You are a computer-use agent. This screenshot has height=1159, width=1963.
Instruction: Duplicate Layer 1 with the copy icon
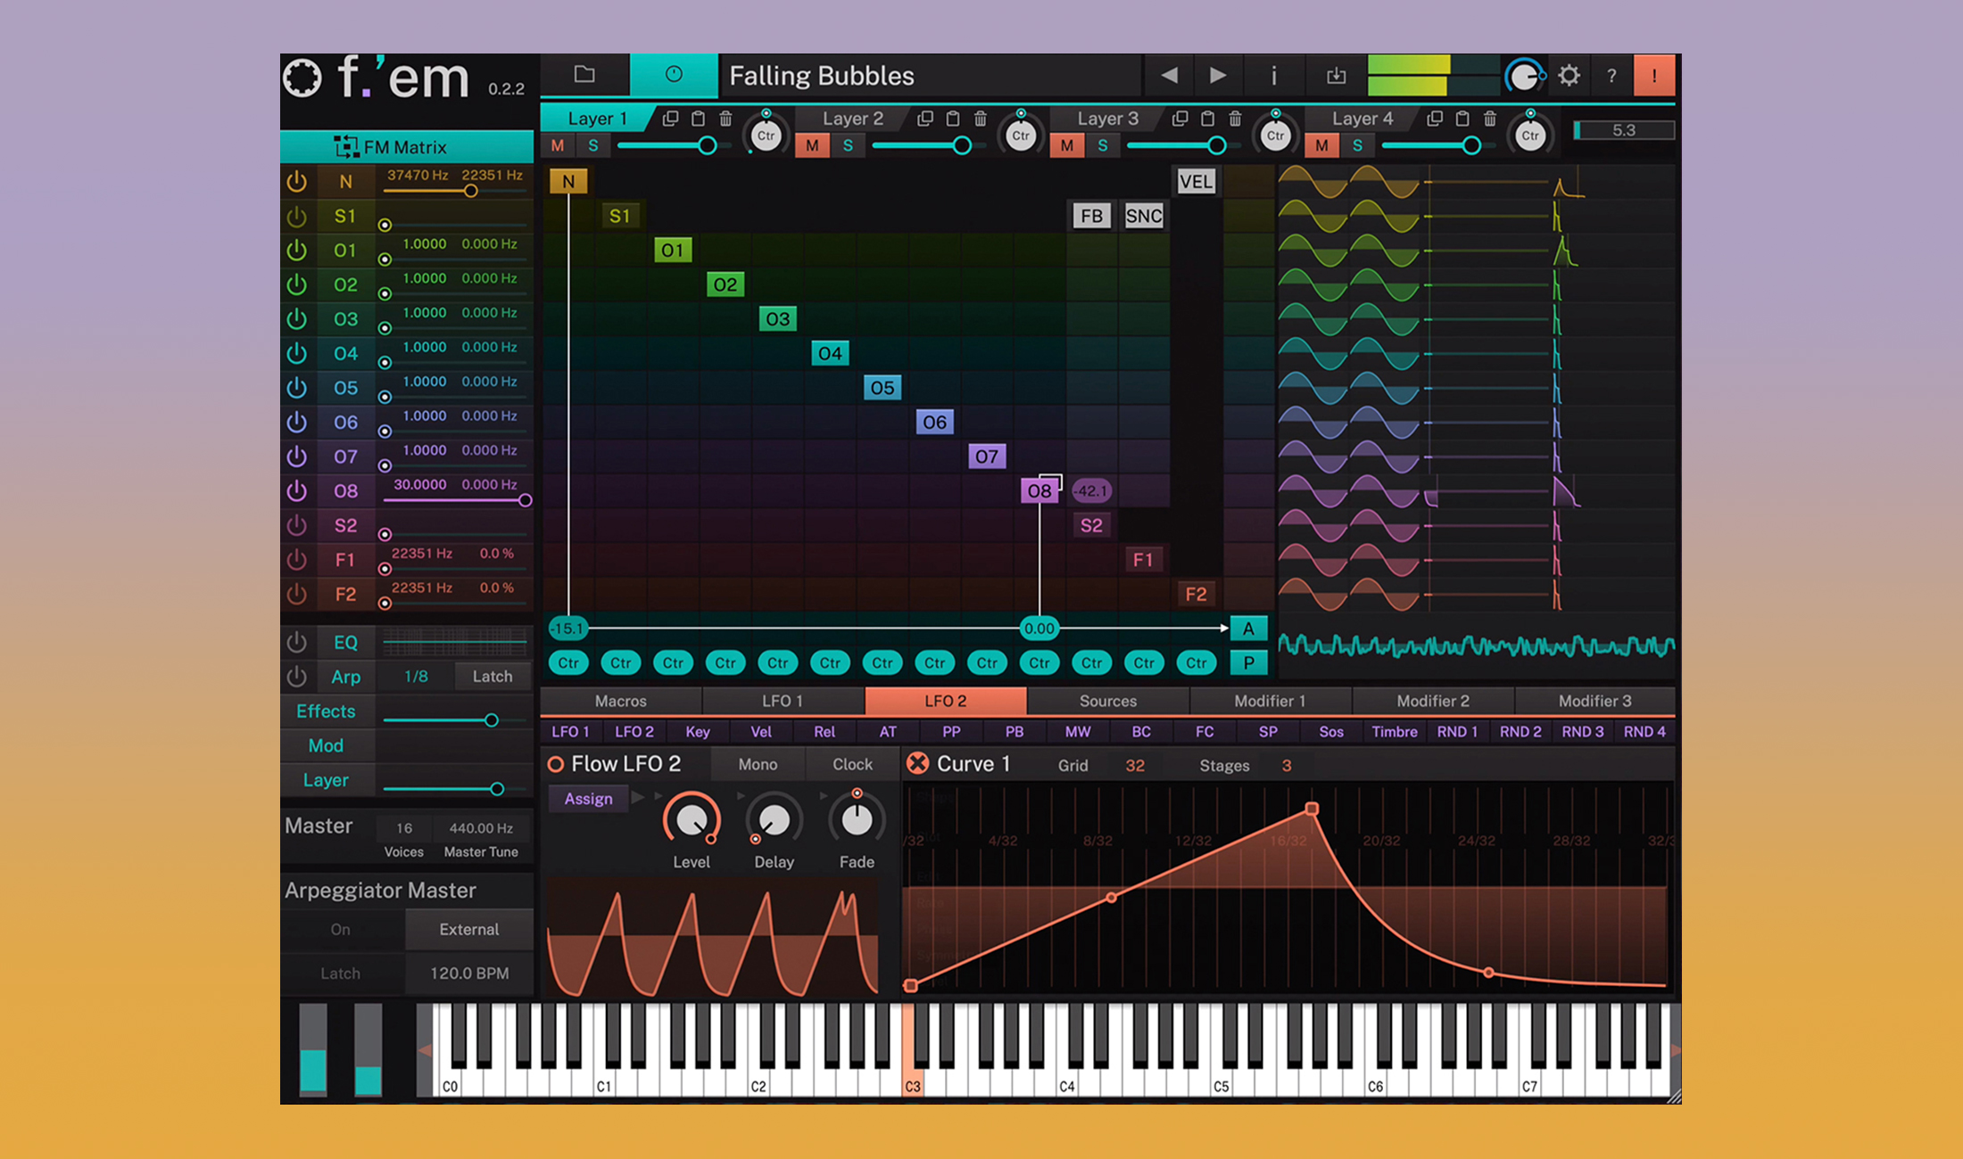click(x=671, y=118)
